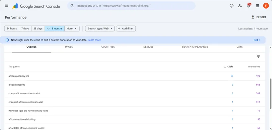Switch to the Devices tab
The image size is (272, 130).
(x=148, y=47)
